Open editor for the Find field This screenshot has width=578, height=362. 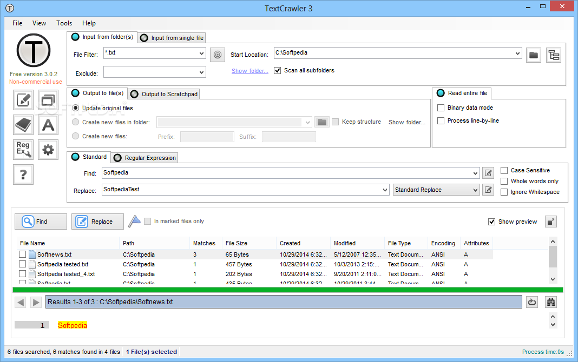[x=488, y=173]
